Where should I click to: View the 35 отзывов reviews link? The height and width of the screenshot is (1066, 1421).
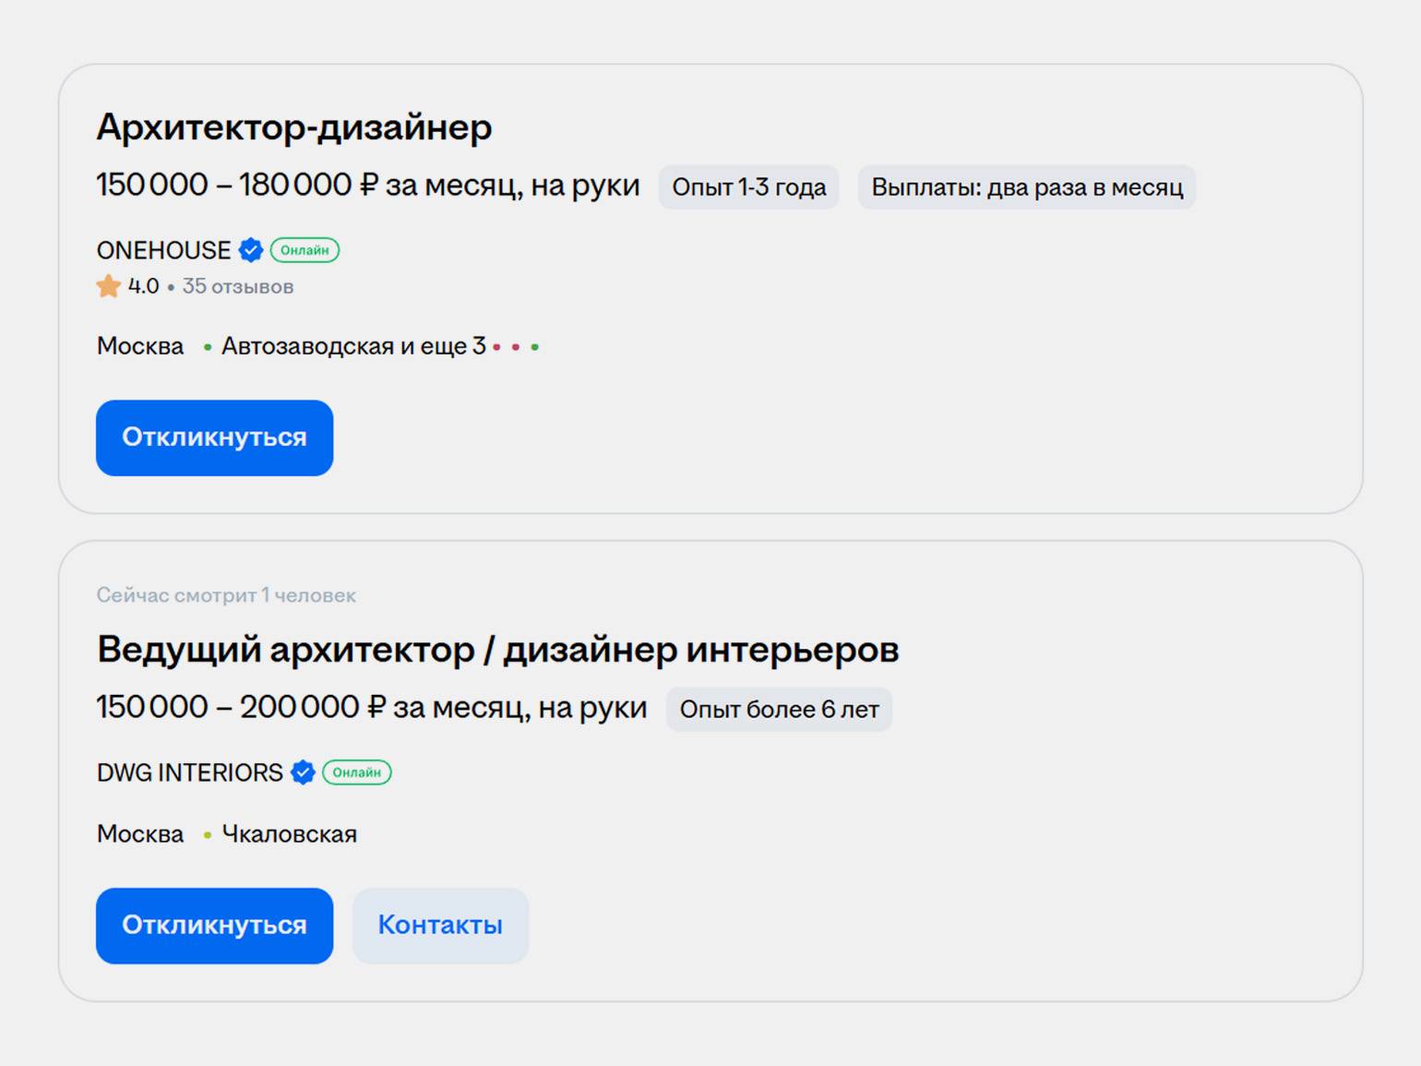pos(237,287)
